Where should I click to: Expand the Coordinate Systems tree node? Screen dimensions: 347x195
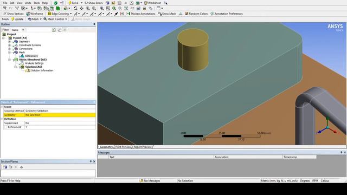point(10,45)
